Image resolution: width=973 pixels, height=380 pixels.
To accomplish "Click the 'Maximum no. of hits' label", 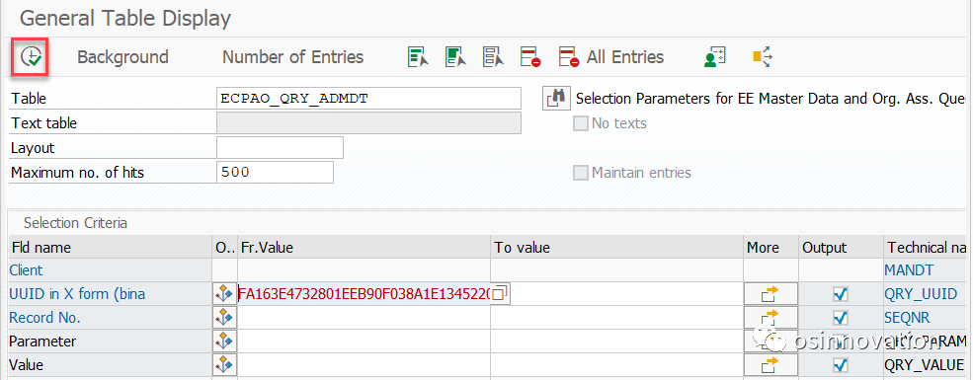I will [78, 173].
